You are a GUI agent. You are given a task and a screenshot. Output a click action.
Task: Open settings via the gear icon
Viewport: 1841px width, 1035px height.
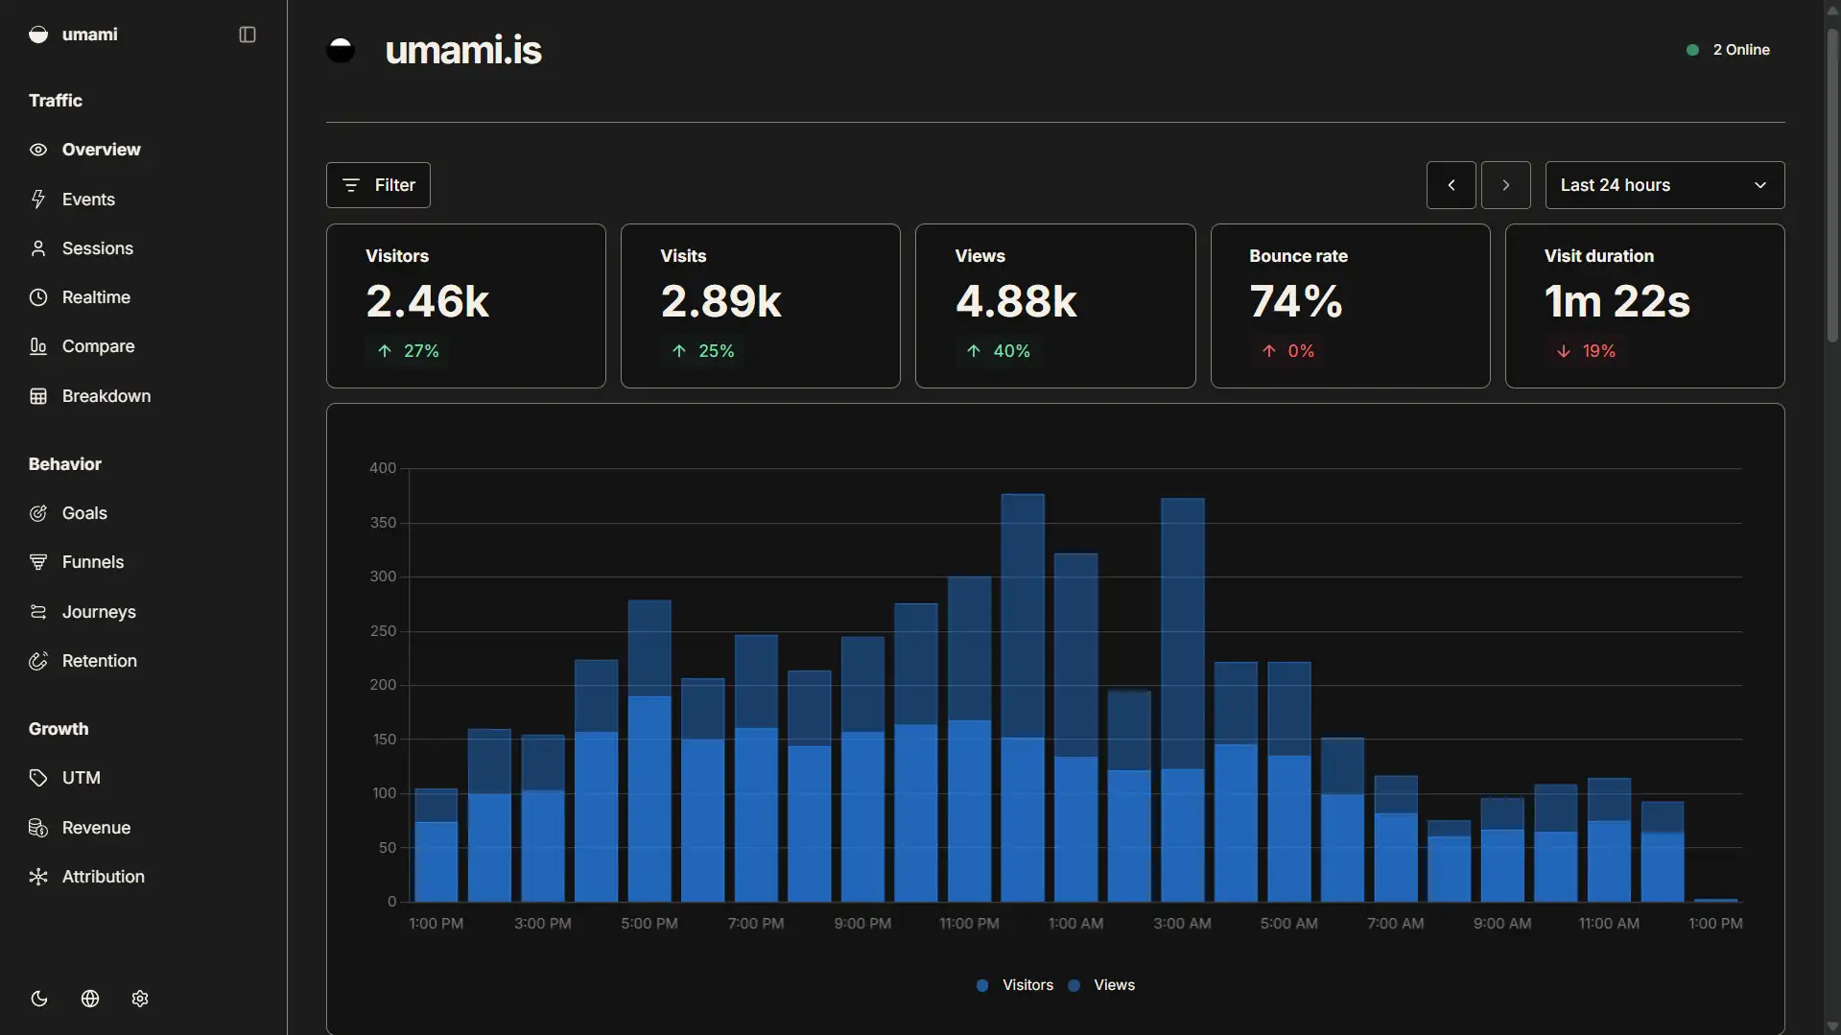(140, 999)
